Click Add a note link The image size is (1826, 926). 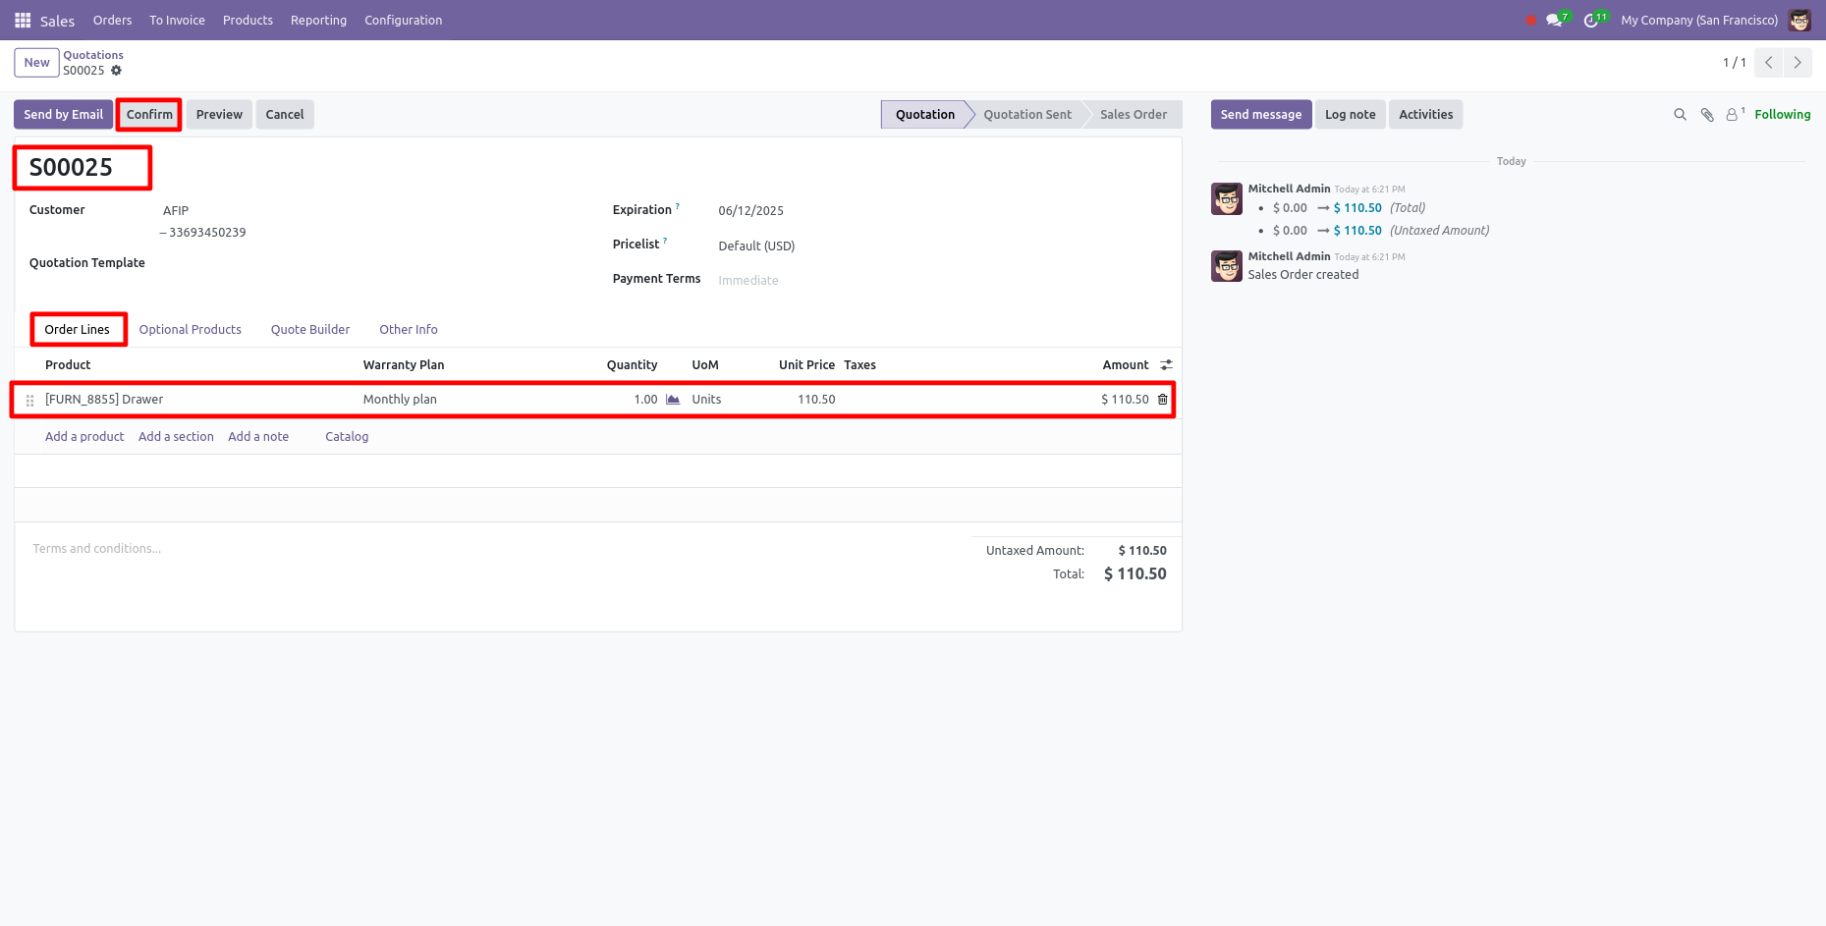click(x=258, y=437)
